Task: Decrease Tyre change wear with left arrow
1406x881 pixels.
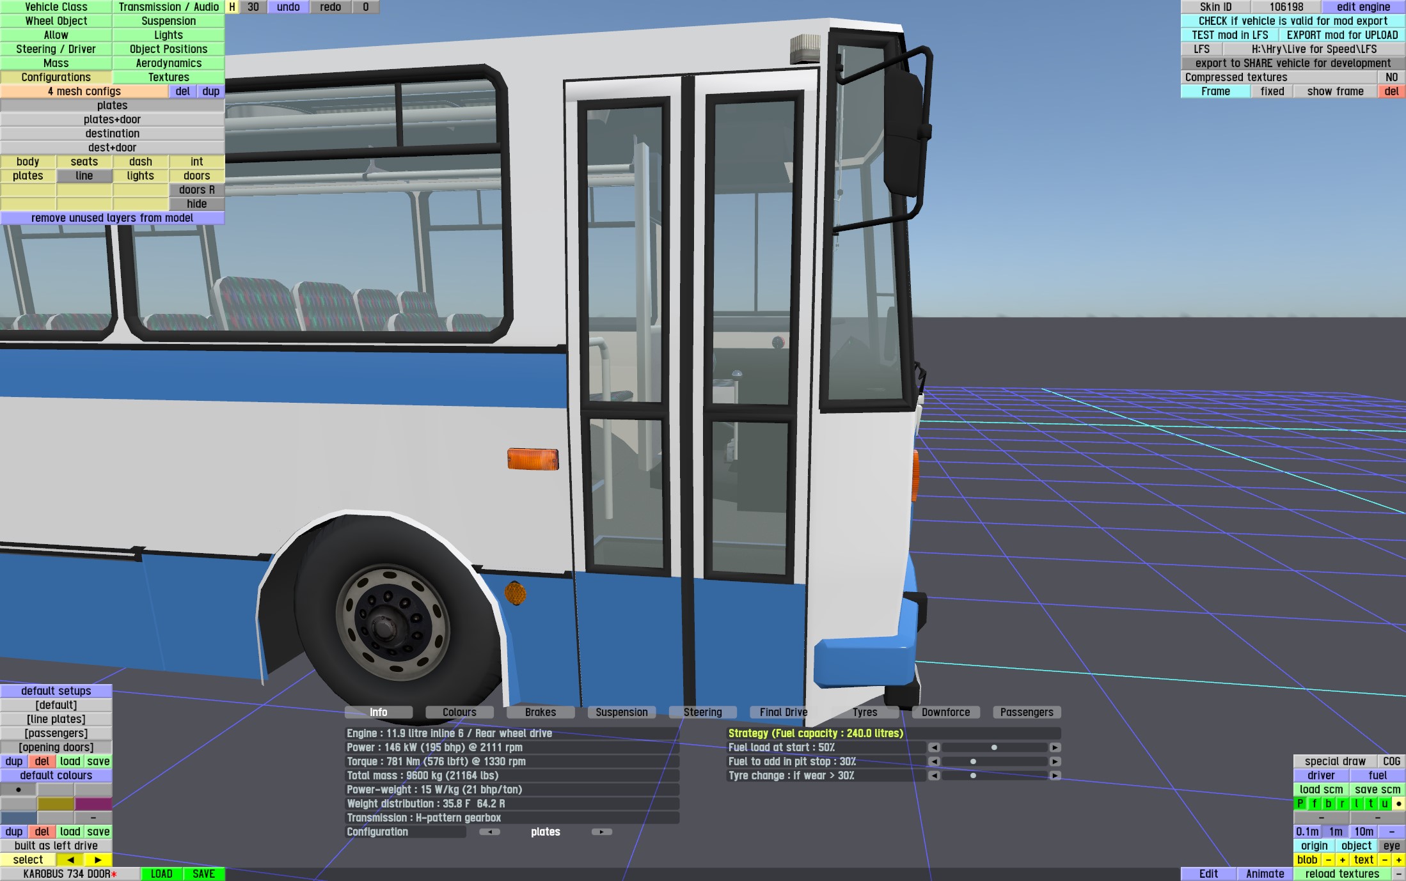Action: click(x=934, y=776)
